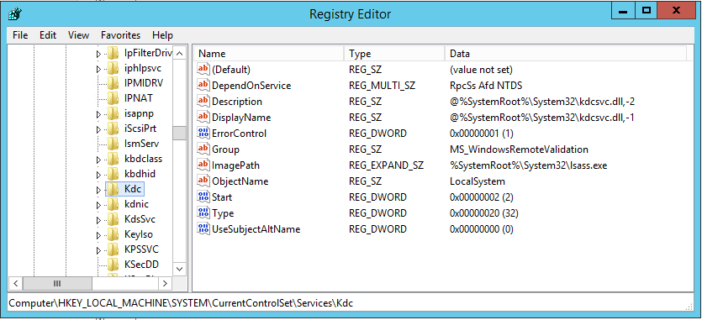The height and width of the screenshot is (320, 702).
Task: Select the DependOnService value name
Action: [251, 86]
